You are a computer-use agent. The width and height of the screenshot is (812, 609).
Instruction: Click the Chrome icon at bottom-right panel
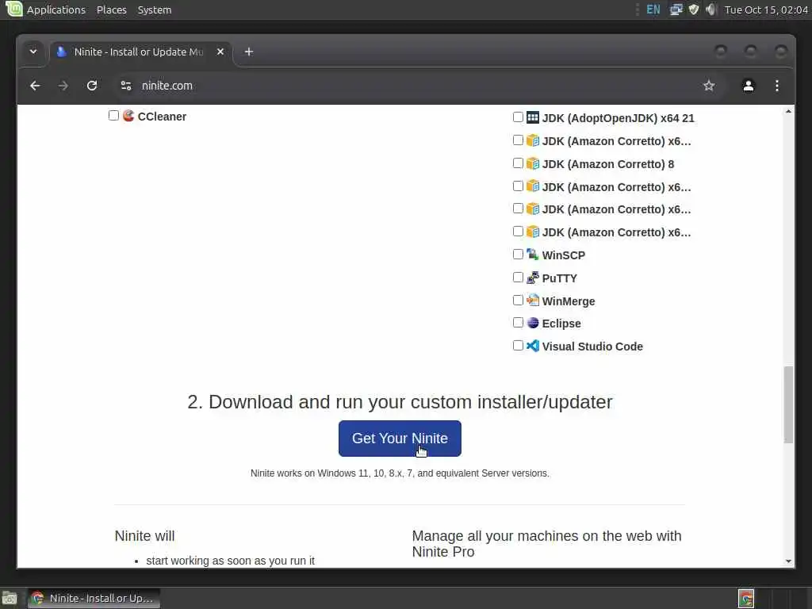pyautogui.click(x=745, y=599)
